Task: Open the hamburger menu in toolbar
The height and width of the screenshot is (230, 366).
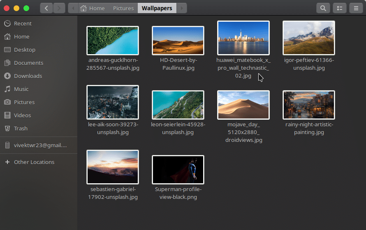Action: [x=356, y=8]
